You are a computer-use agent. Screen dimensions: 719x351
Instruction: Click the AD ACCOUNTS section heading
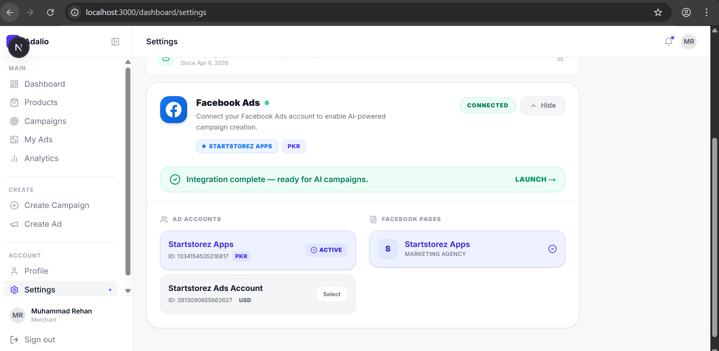(x=197, y=219)
